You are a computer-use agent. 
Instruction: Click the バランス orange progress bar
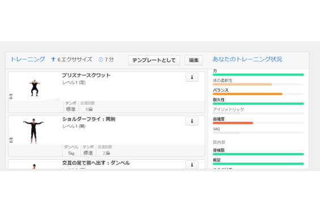258,94
